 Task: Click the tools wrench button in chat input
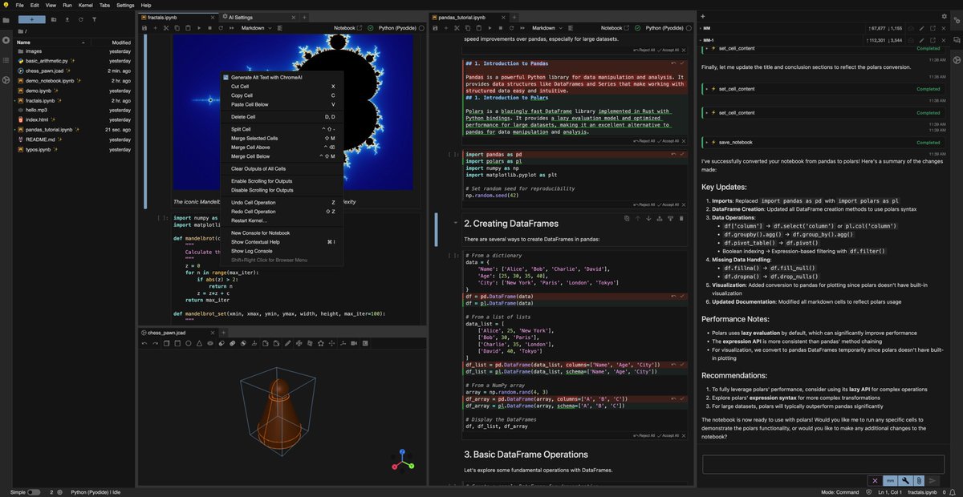[x=905, y=481]
